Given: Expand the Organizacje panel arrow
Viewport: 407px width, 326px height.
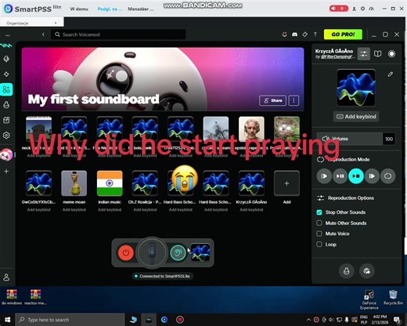Looking at the screenshot, I should pyautogui.click(x=56, y=23).
